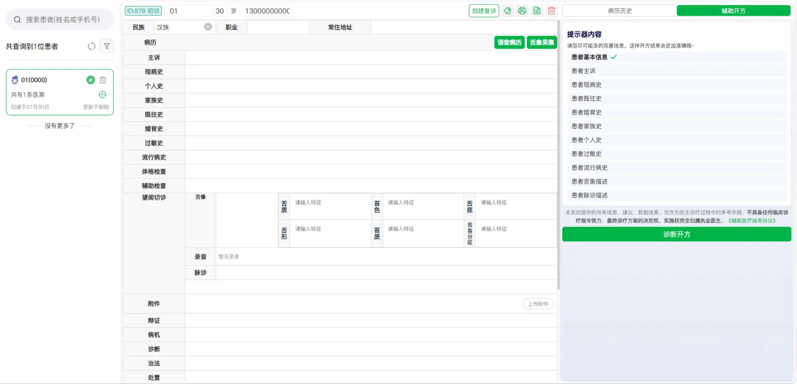Click the 舌苔分区 feature input

click(x=516, y=234)
